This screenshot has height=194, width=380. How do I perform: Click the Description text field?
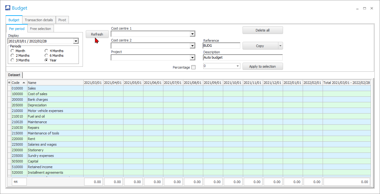(243, 57)
